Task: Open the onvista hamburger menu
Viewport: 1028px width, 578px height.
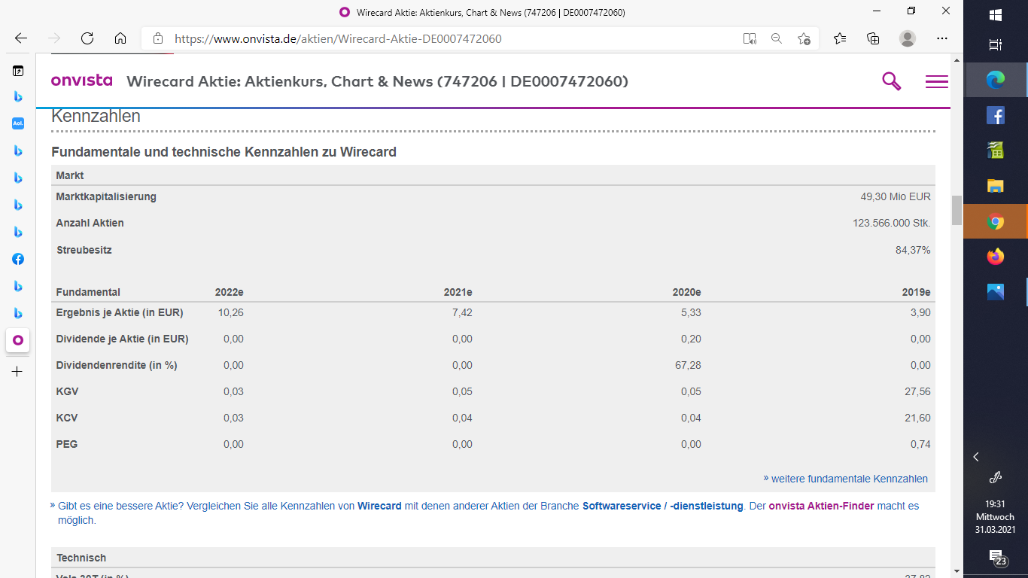Action: point(937,81)
